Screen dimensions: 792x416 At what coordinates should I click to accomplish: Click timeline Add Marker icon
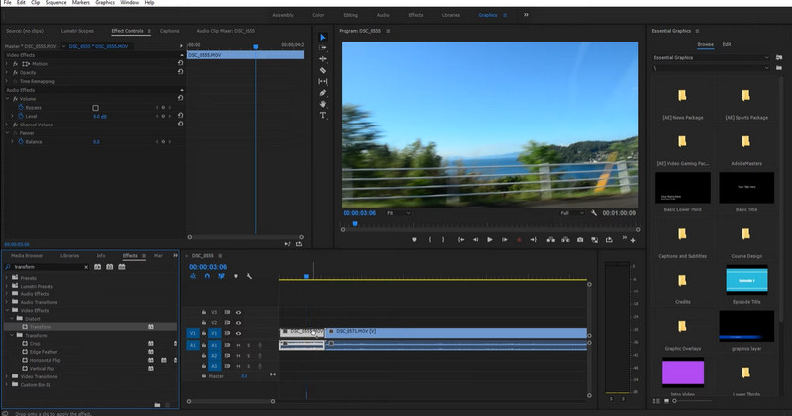[236, 276]
